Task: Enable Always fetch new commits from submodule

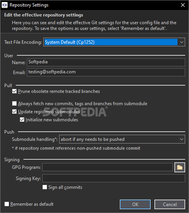Action: click(15, 104)
